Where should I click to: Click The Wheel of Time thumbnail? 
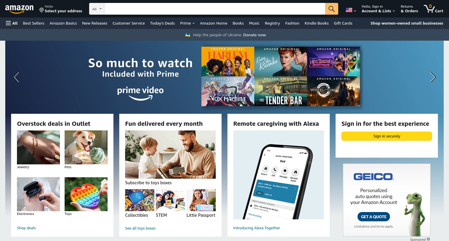(334, 91)
